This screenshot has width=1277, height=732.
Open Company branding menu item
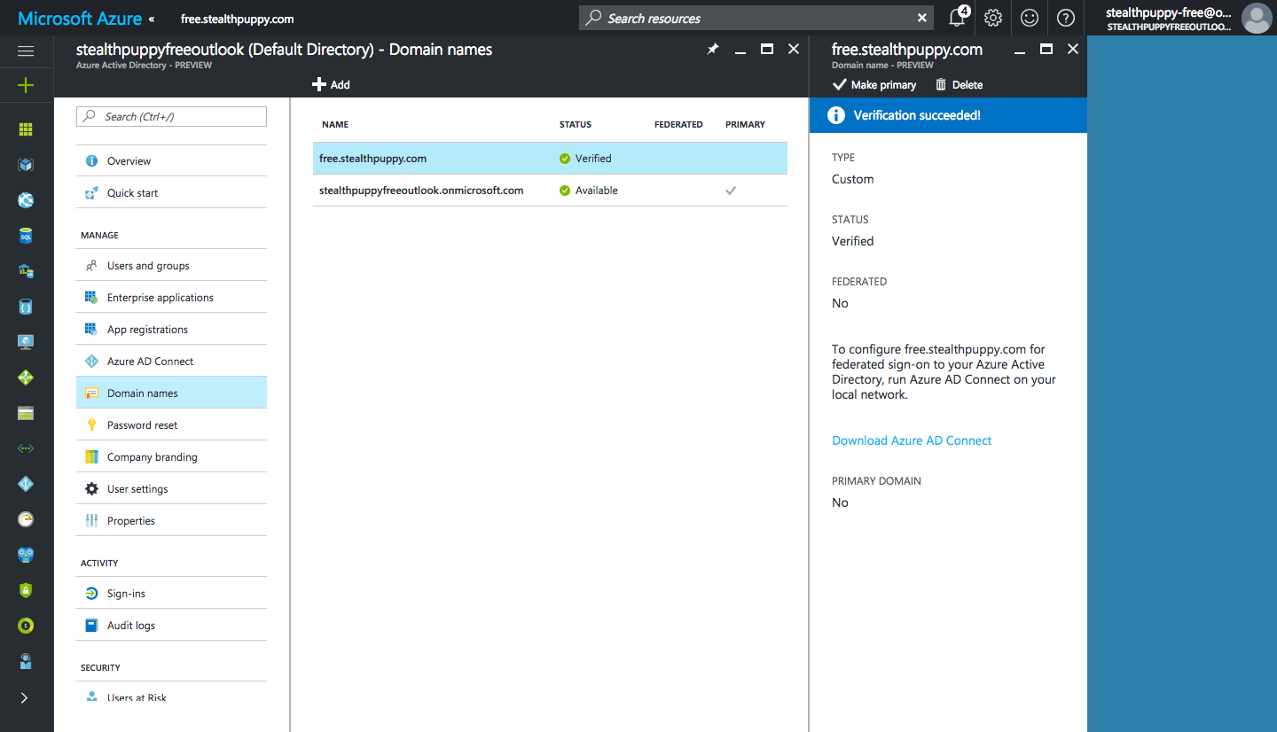tap(171, 457)
